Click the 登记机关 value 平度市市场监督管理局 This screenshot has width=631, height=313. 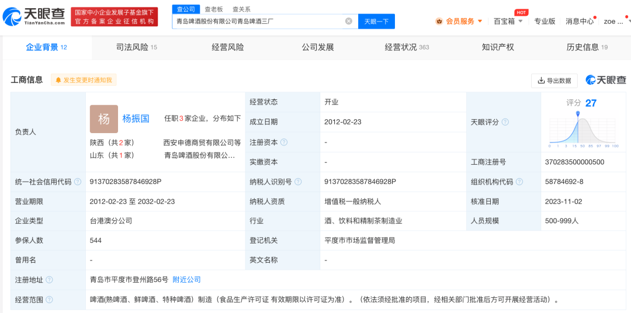pos(360,241)
